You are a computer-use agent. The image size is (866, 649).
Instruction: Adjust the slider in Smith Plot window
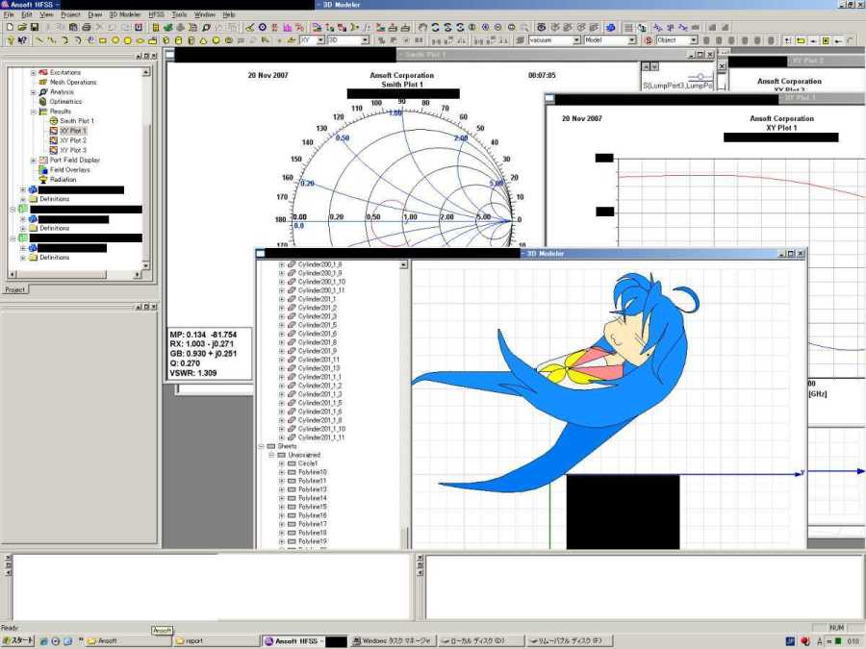click(x=700, y=76)
